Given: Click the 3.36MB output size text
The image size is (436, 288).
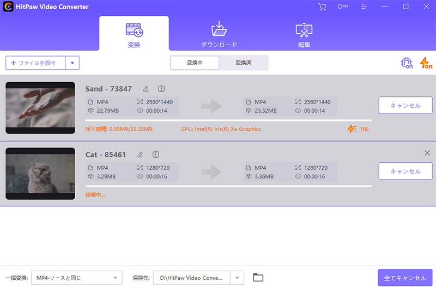Looking at the screenshot, I should pyautogui.click(x=264, y=176).
